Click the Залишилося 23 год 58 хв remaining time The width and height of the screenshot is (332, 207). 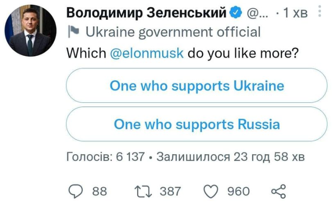pyautogui.click(x=231, y=157)
